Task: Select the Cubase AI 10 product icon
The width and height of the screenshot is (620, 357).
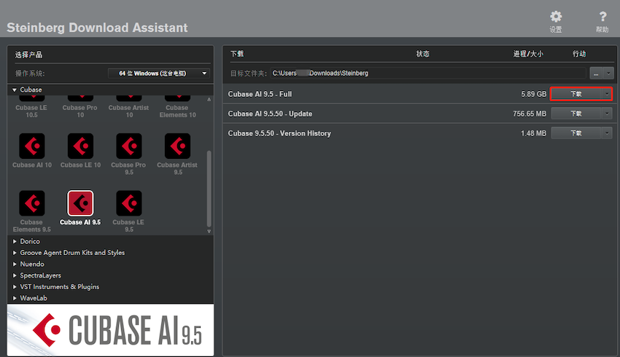Action: coord(32,146)
